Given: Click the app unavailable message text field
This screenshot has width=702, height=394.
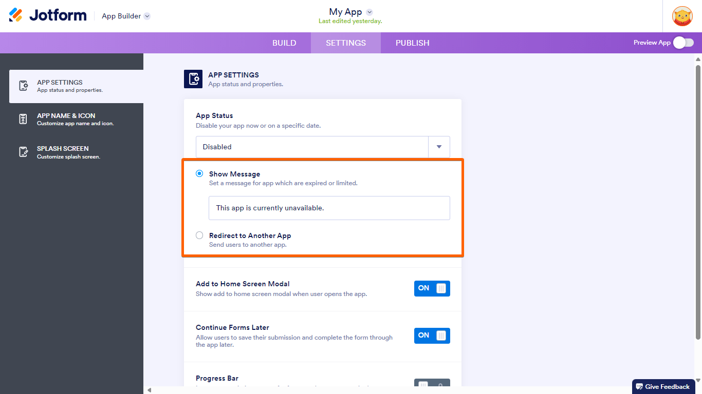Looking at the screenshot, I should (329, 208).
